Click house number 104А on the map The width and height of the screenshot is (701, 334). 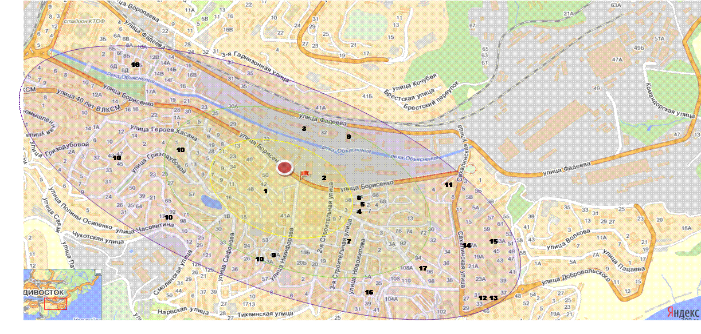coord(391,298)
